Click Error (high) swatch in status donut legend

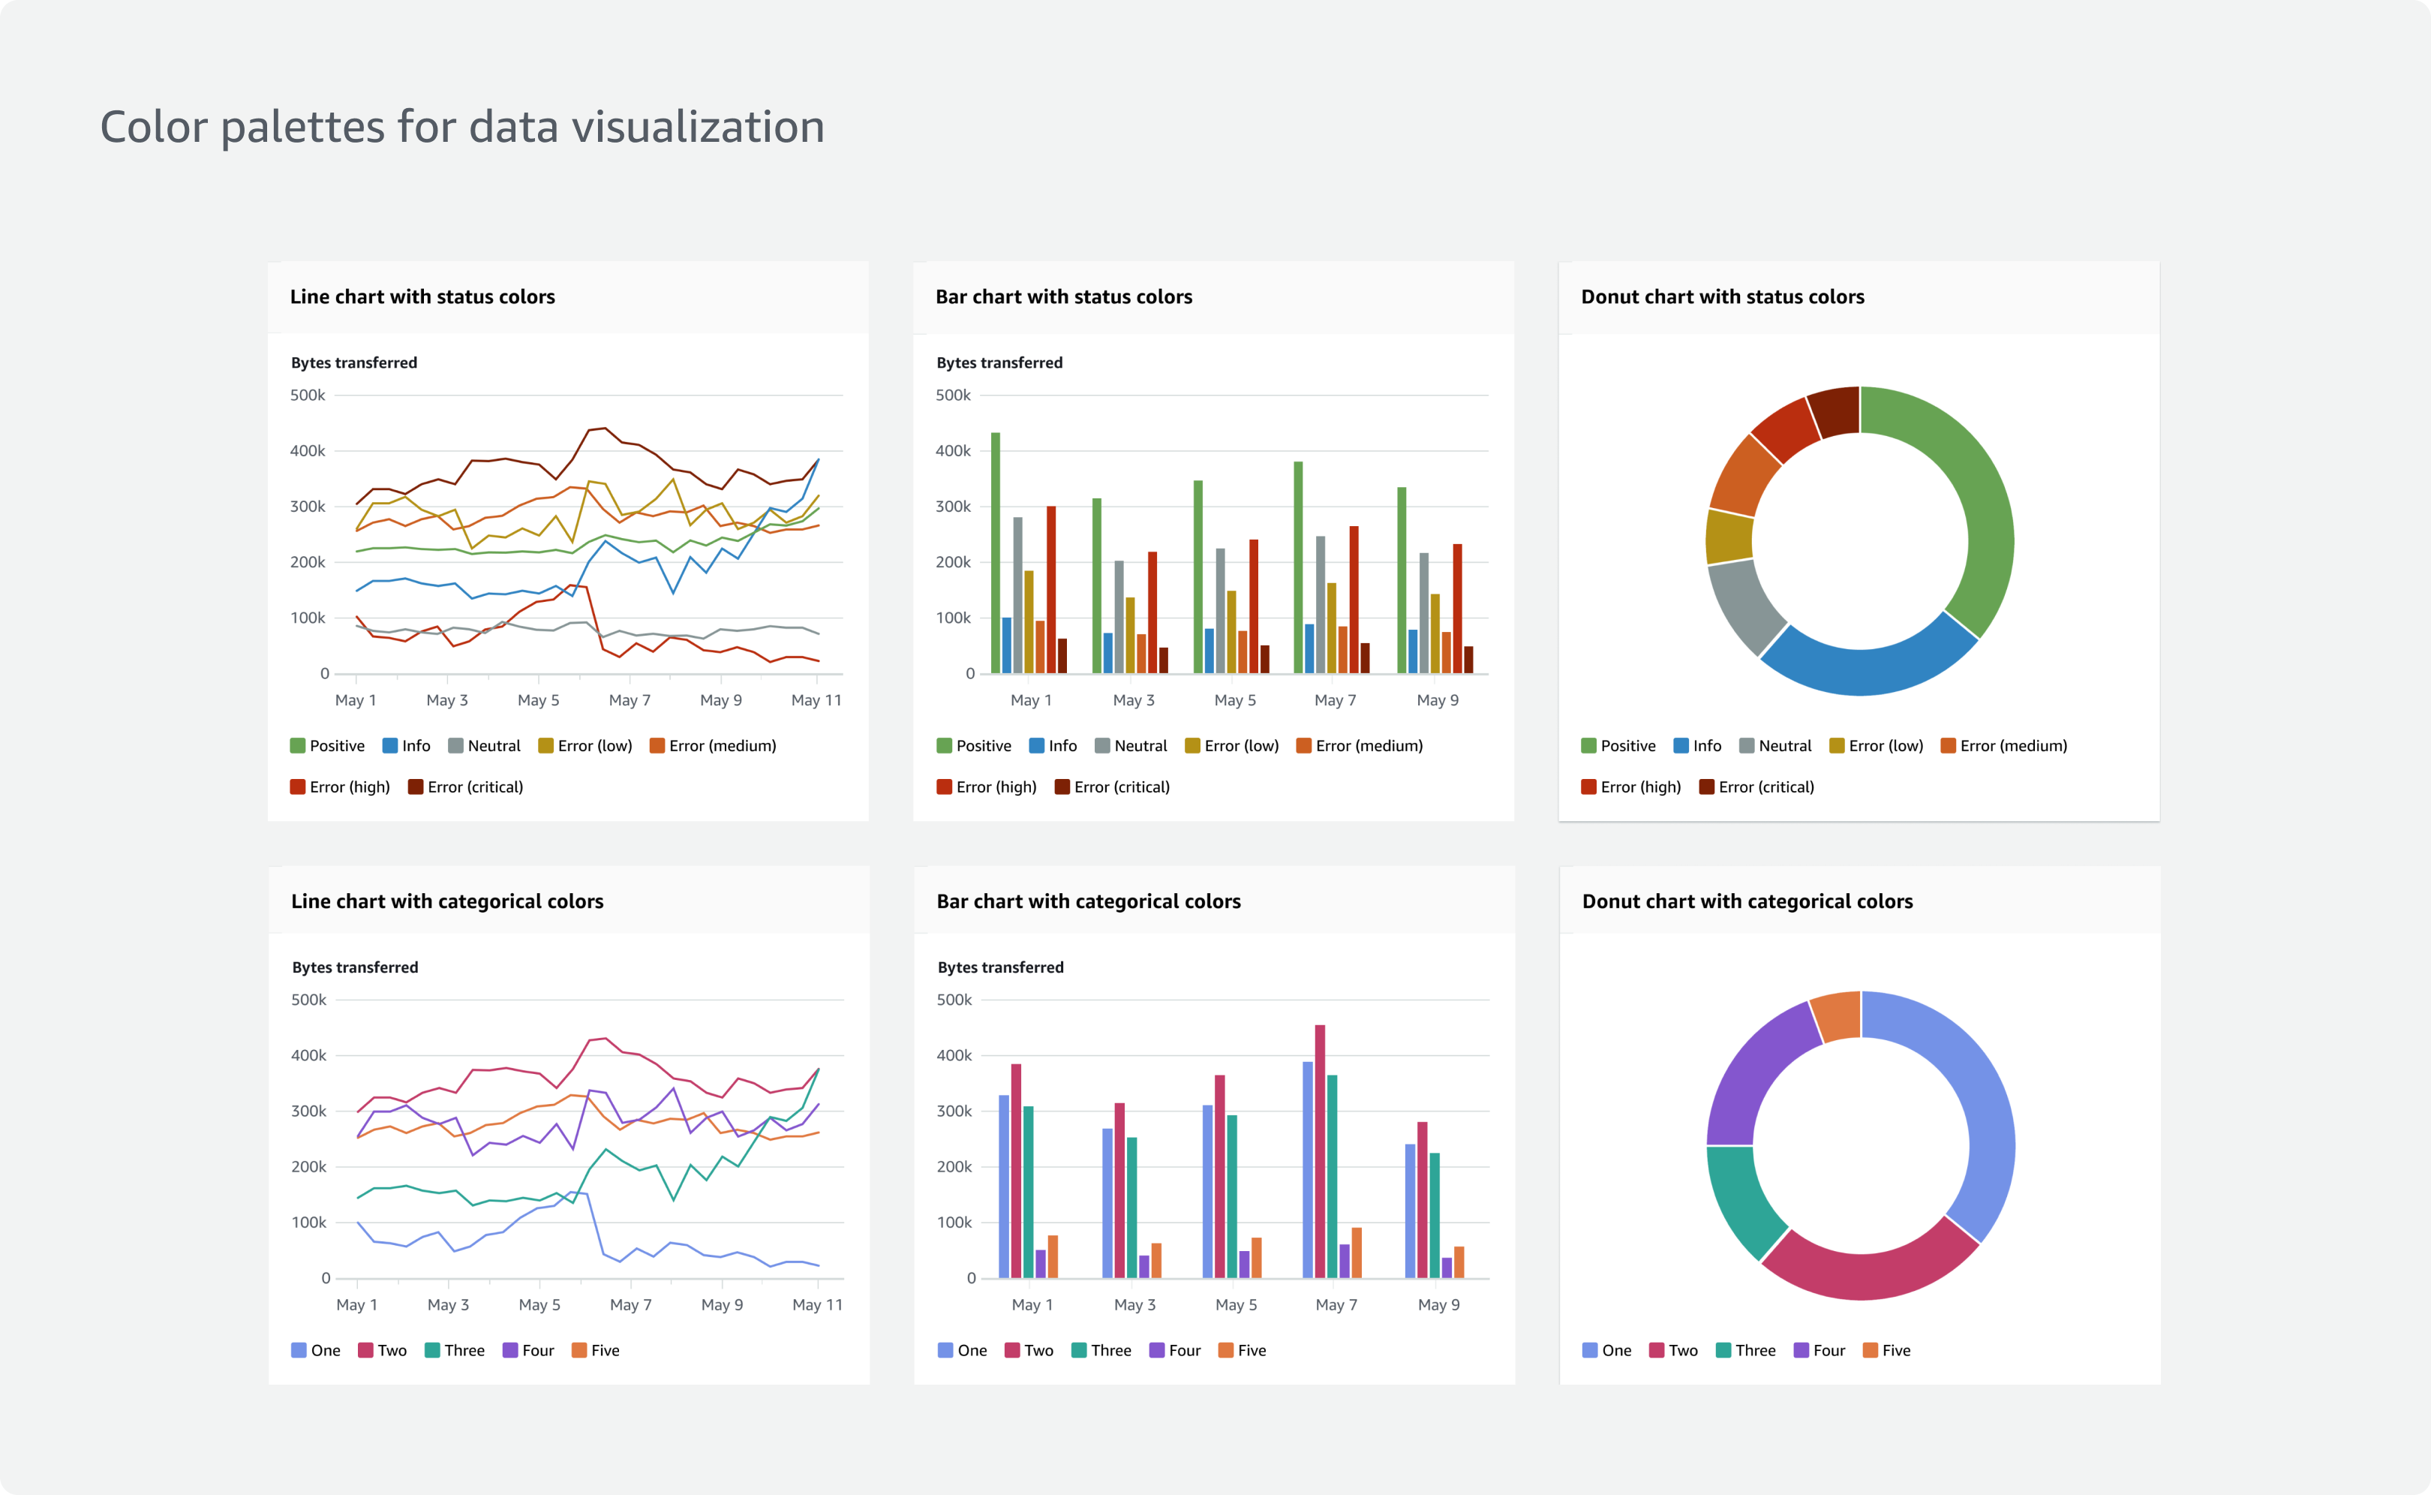click(1589, 787)
